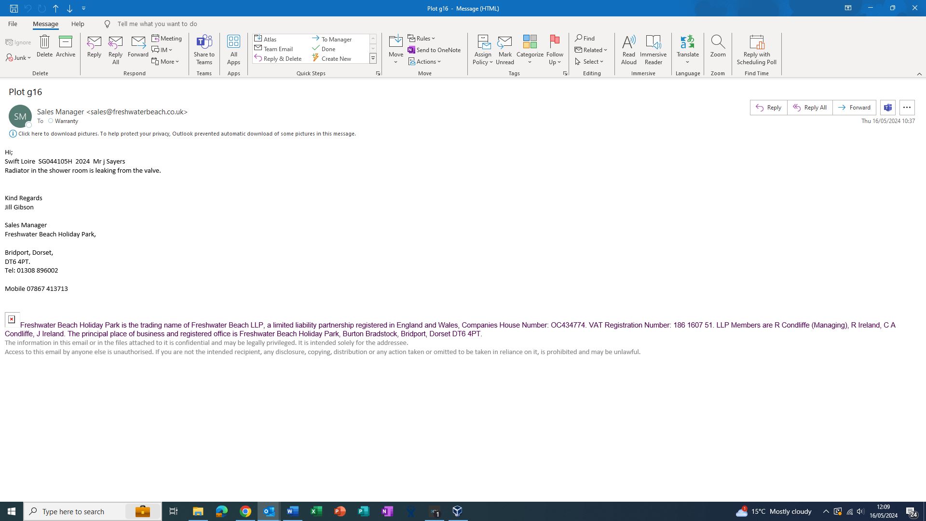Open the Rules dropdown menu
Screen dimensions: 926x521
(x=422, y=38)
